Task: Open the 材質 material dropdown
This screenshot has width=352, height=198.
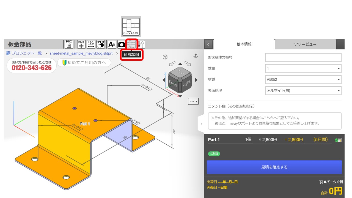Action: pos(303,79)
